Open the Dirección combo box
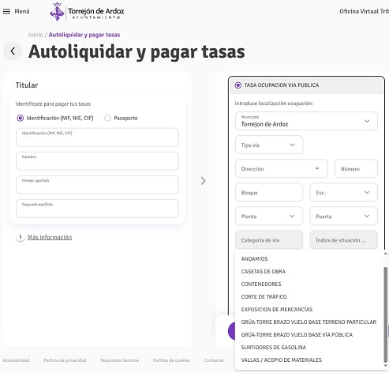 pyautogui.click(x=282, y=168)
